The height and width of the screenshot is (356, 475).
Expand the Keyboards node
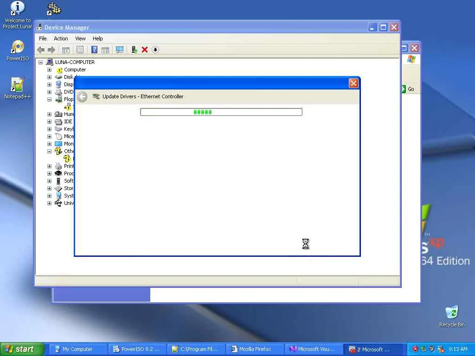pos(49,129)
